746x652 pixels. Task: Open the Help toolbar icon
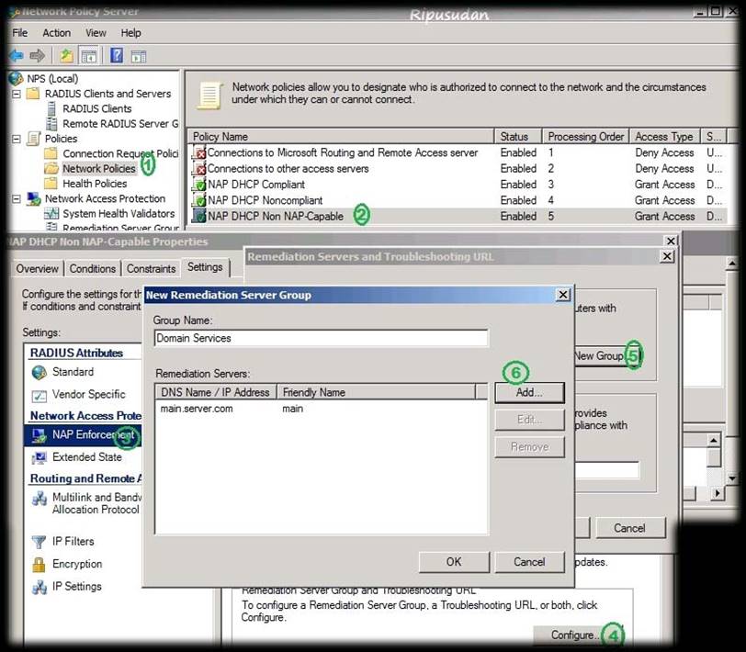[117, 55]
